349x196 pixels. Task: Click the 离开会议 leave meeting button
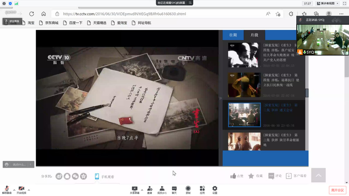click(x=337, y=190)
